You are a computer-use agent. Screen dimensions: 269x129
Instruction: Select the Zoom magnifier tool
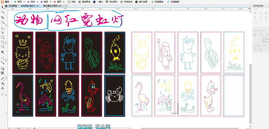[x=3, y=22]
